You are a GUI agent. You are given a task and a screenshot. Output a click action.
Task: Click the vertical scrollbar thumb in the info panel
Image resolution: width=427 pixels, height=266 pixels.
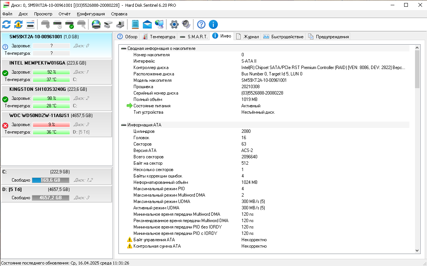coord(417,69)
